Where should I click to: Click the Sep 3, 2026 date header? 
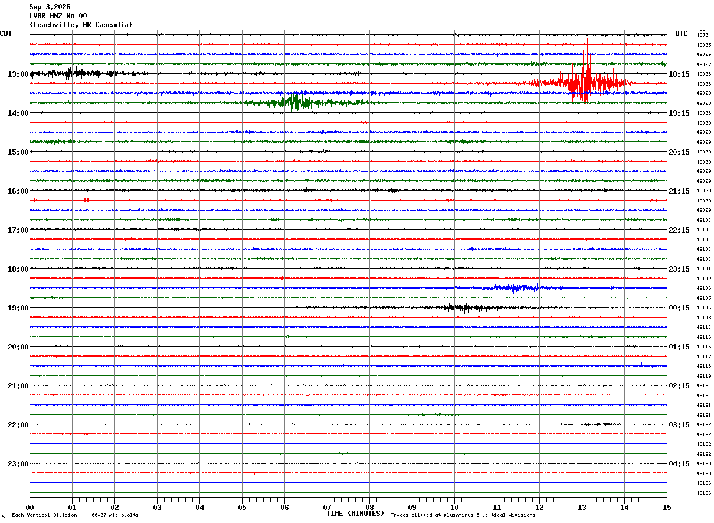coord(50,7)
